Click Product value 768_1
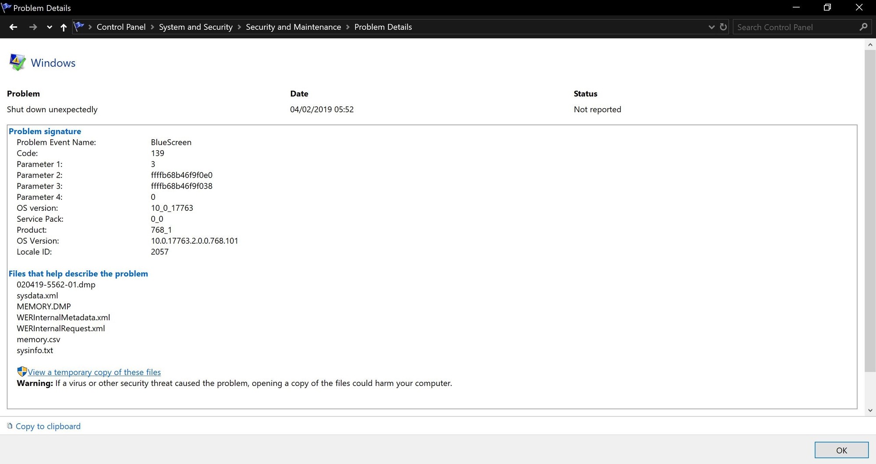This screenshot has width=876, height=464. click(x=161, y=230)
